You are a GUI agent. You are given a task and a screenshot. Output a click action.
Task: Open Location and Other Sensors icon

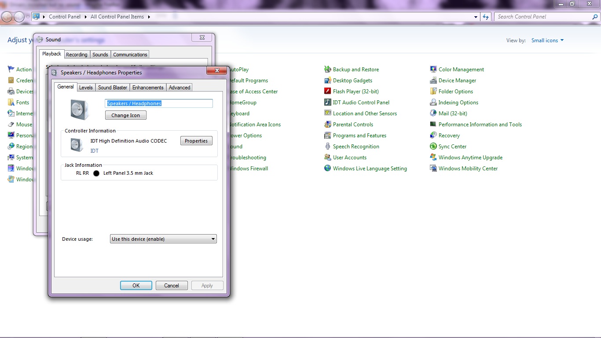pos(327,114)
